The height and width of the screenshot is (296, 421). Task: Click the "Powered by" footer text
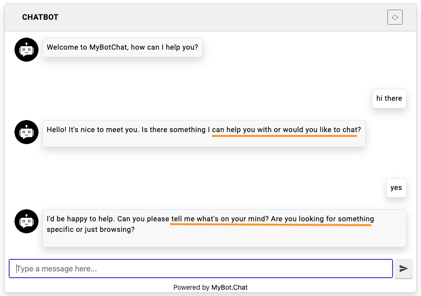point(191,287)
